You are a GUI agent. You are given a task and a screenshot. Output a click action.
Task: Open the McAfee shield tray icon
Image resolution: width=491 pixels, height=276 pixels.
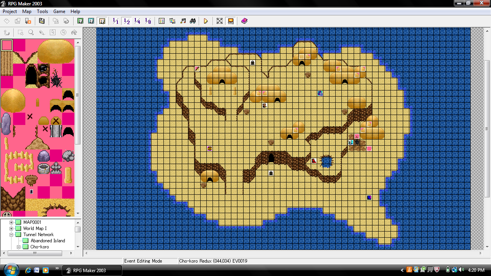tap(437, 270)
